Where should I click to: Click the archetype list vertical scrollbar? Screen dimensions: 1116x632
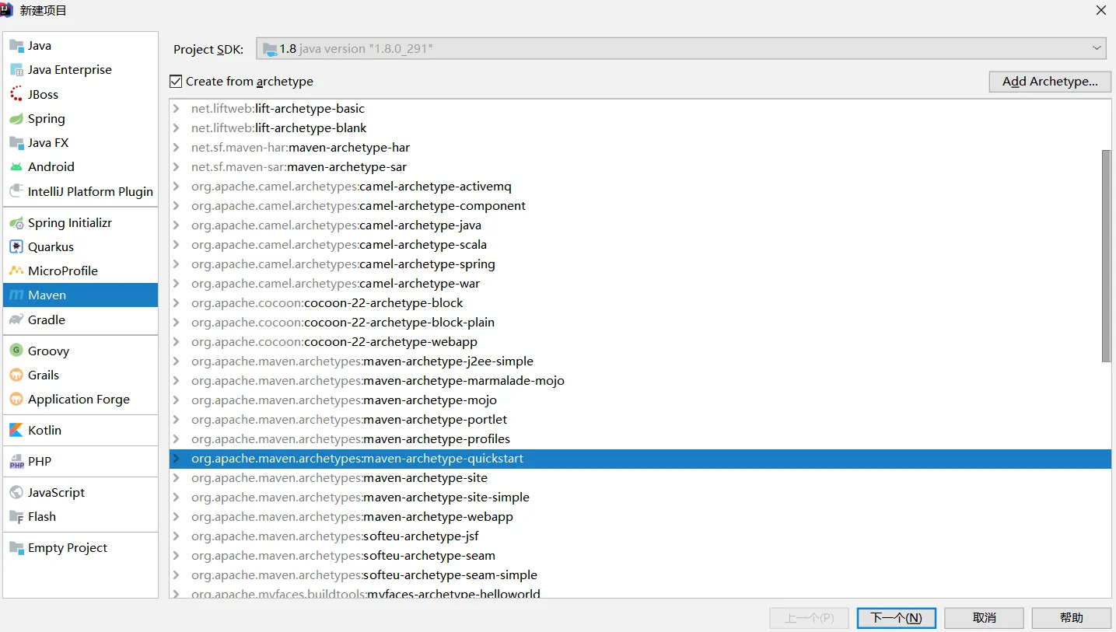click(x=1106, y=257)
